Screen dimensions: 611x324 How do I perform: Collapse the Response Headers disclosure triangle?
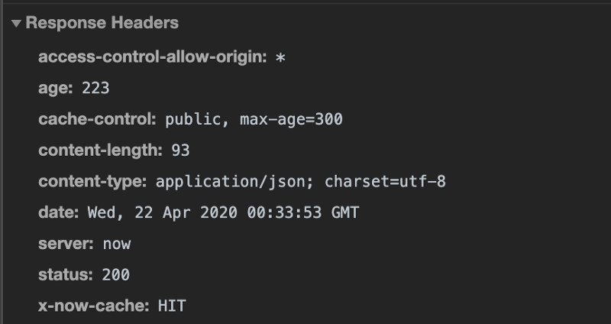16,24
